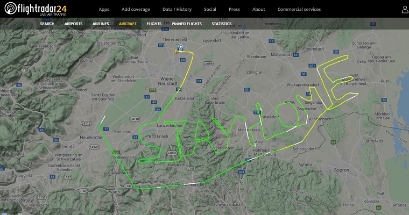Viewport: 409px width, 215px height.
Task: Switch to the Pinned Flights tab
Action: (x=187, y=24)
